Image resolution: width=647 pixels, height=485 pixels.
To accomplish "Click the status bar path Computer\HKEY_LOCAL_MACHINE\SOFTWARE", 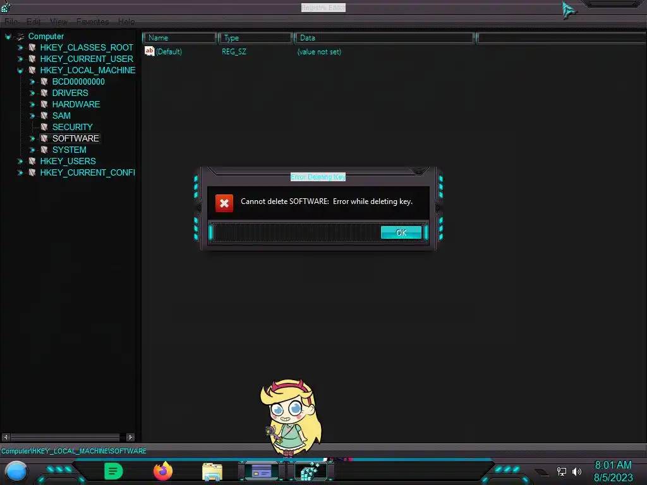I will 74,451.
